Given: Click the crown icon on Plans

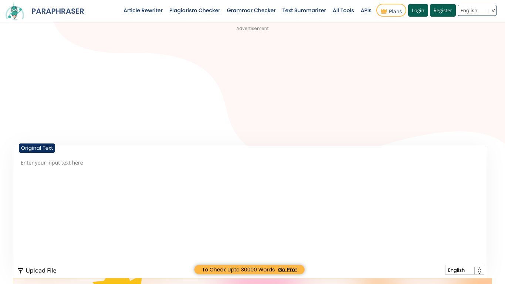Looking at the screenshot, I should (383, 11).
